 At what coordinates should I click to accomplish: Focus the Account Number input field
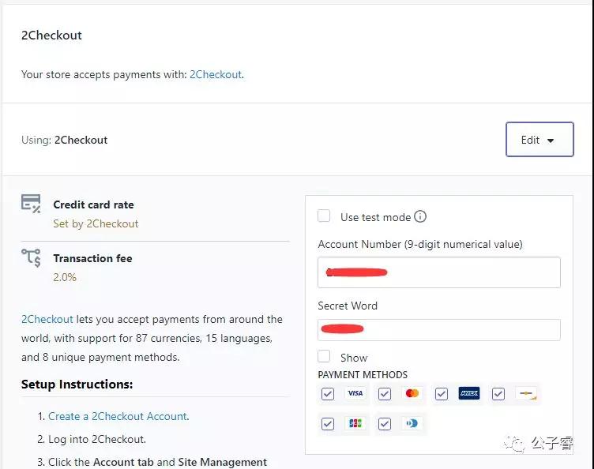(x=439, y=272)
